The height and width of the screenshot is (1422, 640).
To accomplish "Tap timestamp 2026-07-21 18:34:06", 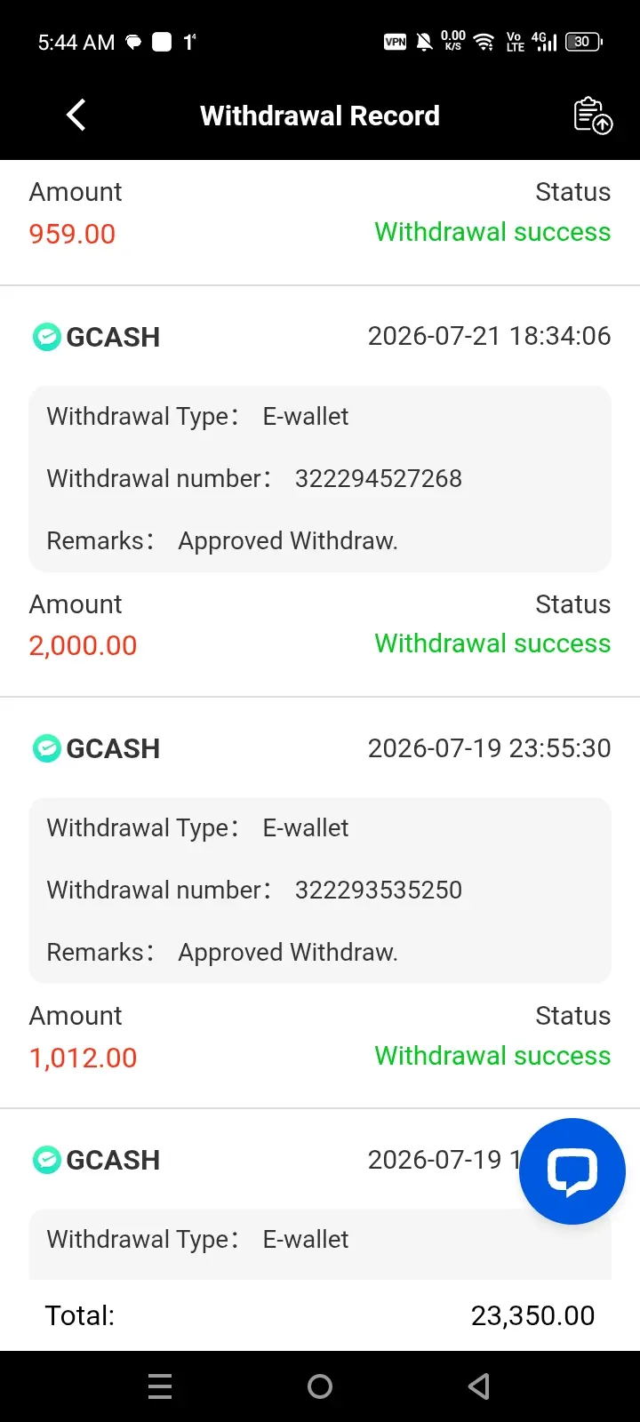I will pyautogui.click(x=490, y=336).
